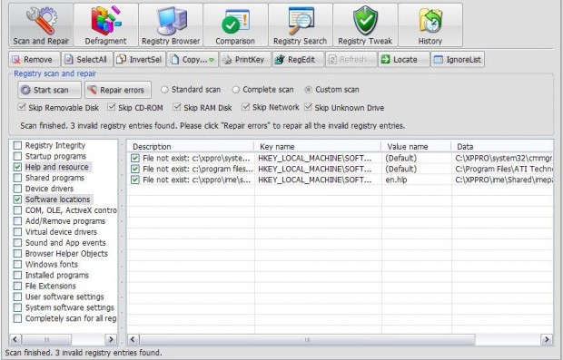This screenshot has height=360, width=563.
Task: Toggle Skip Unknown Drive checkbox
Action: click(x=308, y=107)
